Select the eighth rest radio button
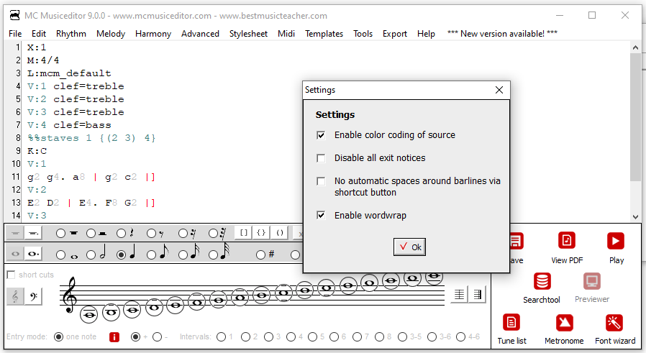The image size is (646, 353). coord(152,234)
